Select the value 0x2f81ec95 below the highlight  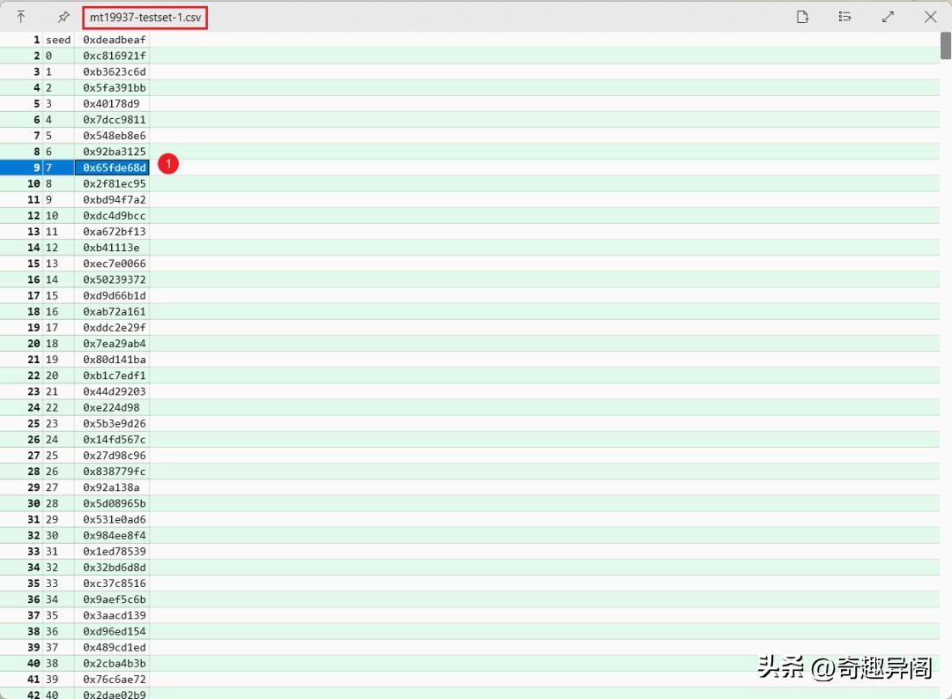(114, 183)
